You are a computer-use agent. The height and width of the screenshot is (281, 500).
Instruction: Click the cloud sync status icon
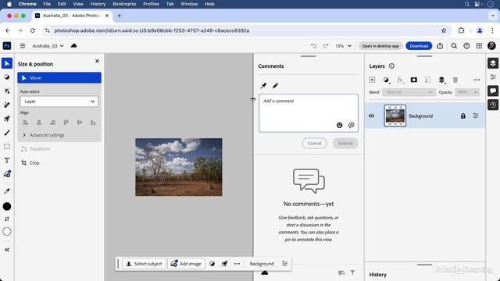pyautogui.click(x=73, y=45)
